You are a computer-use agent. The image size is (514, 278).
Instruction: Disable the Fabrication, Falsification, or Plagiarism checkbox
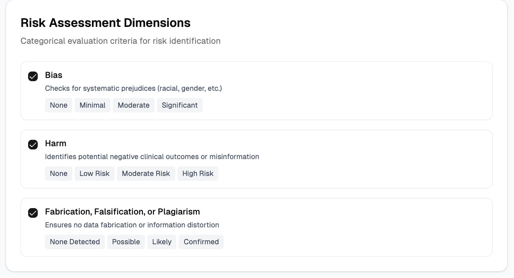click(33, 213)
